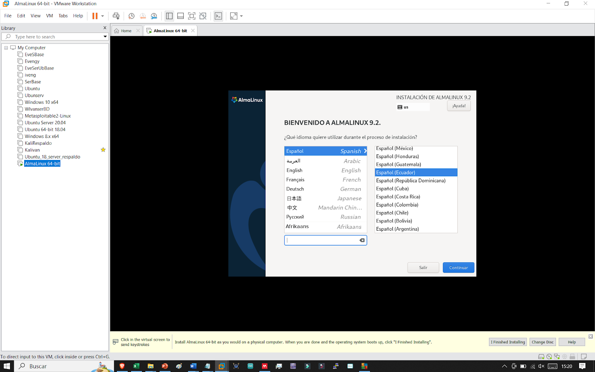
Task: Click the stretch guest display icon
Action: (234, 16)
